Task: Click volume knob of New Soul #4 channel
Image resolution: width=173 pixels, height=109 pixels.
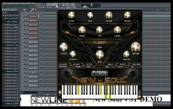Action: pyautogui.click(x=26, y=25)
